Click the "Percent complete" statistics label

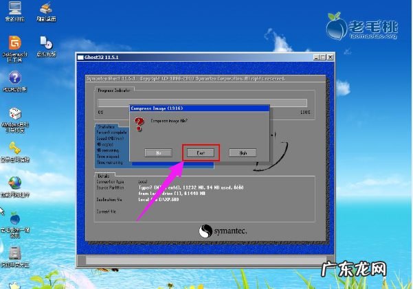(x=112, y=132)
